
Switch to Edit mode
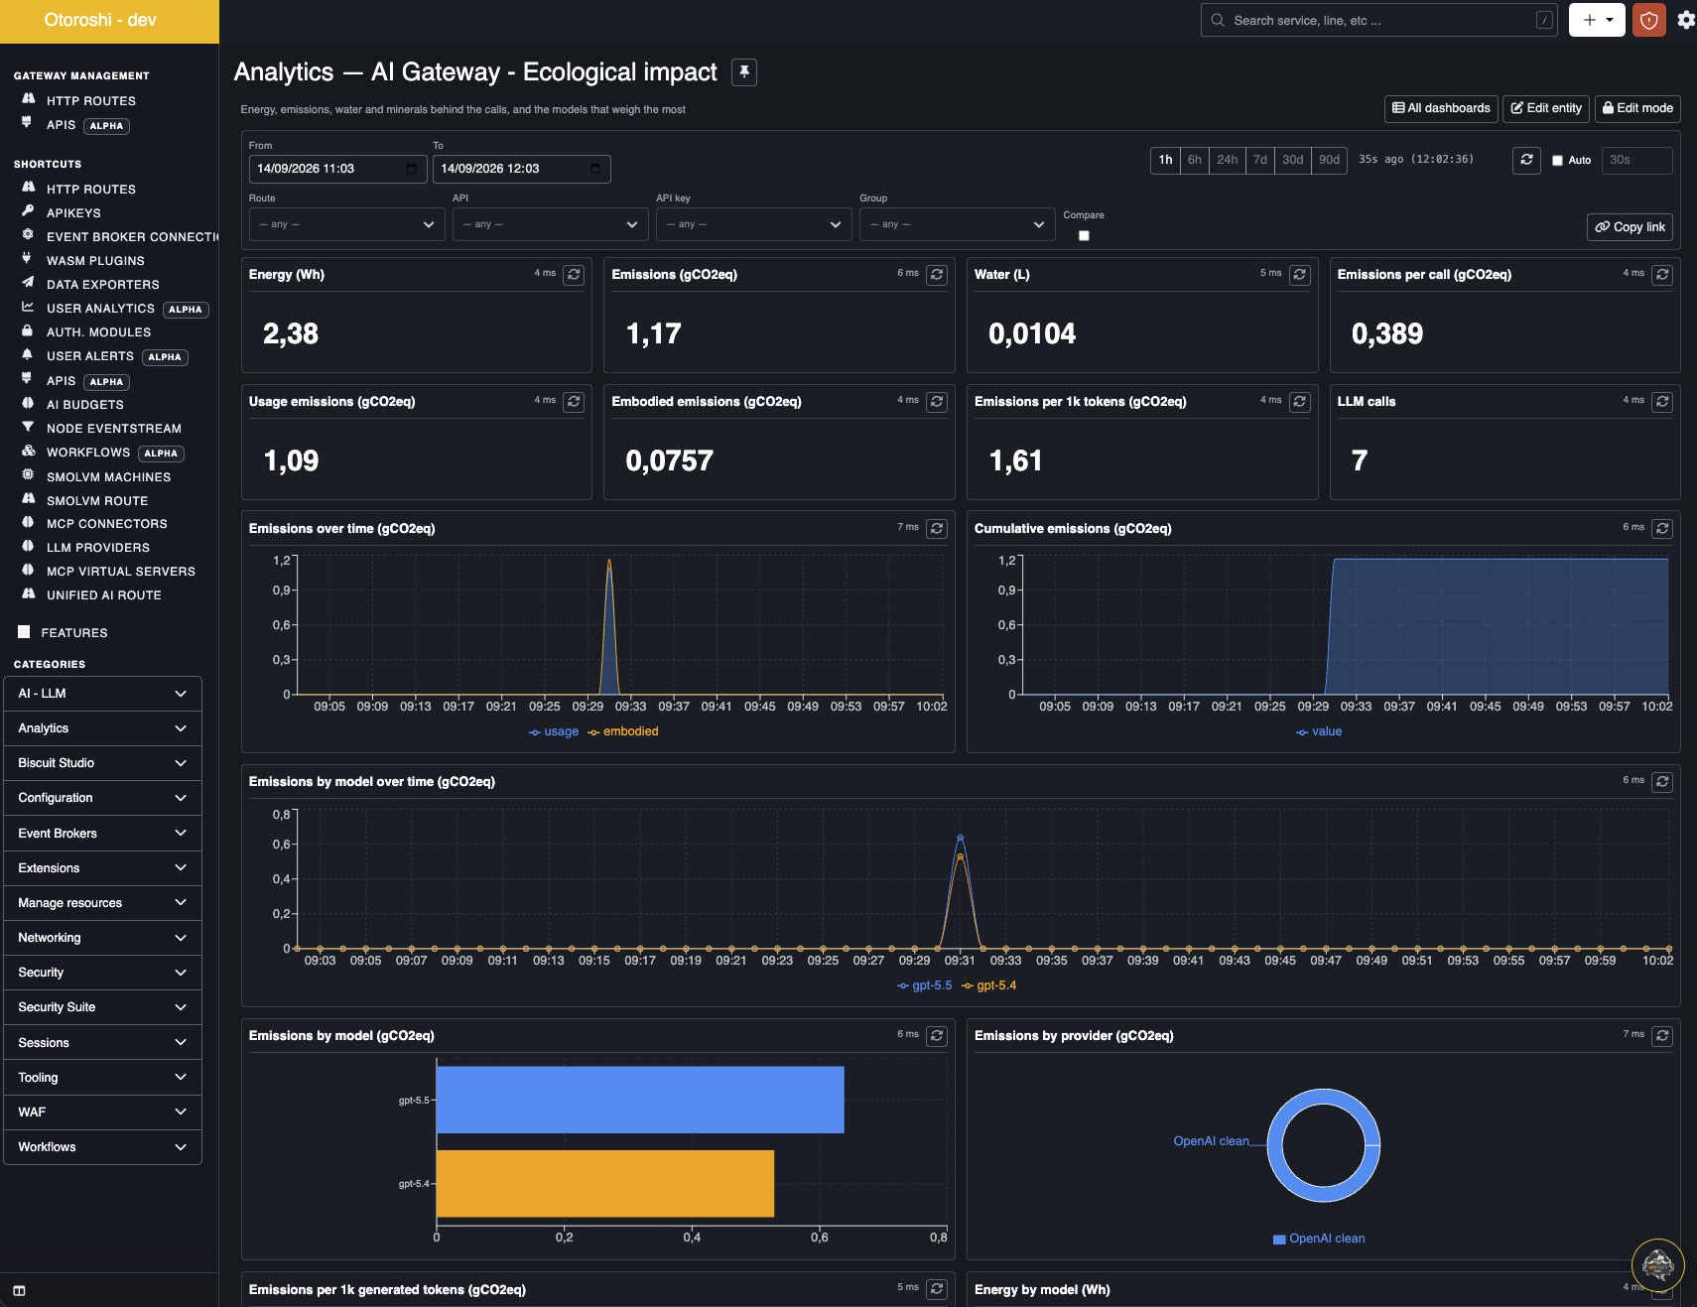coord(1637,108)
